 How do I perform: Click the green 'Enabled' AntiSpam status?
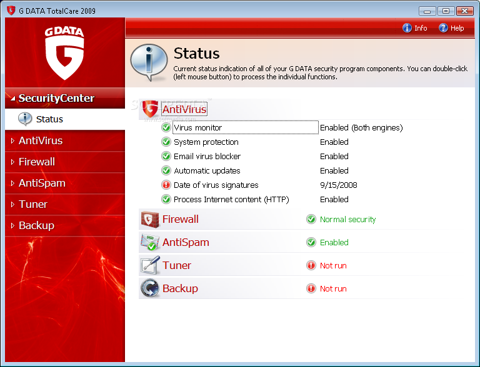(x=334, y=242)
